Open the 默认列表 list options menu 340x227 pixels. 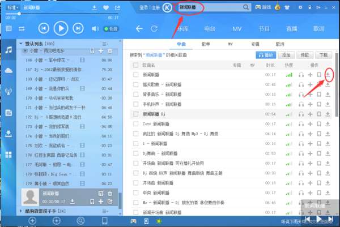105,44
